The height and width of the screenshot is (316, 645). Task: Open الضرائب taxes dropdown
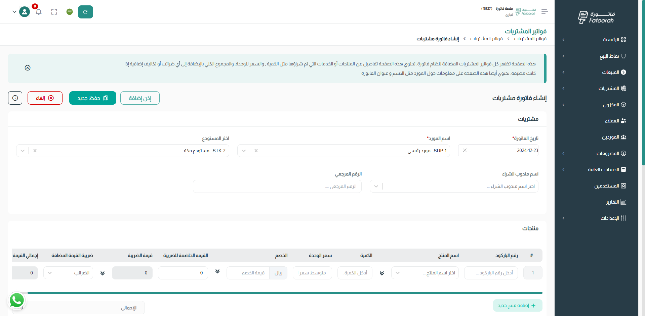[68, 273]
